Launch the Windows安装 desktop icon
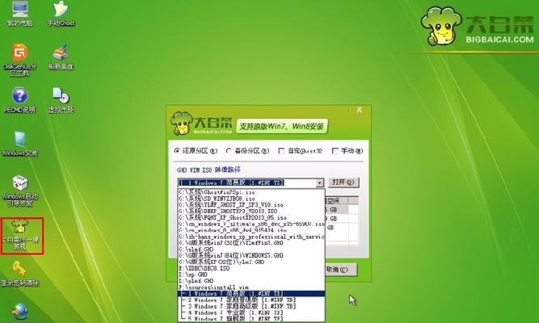The image size is (539, 323). click(19, 143)
